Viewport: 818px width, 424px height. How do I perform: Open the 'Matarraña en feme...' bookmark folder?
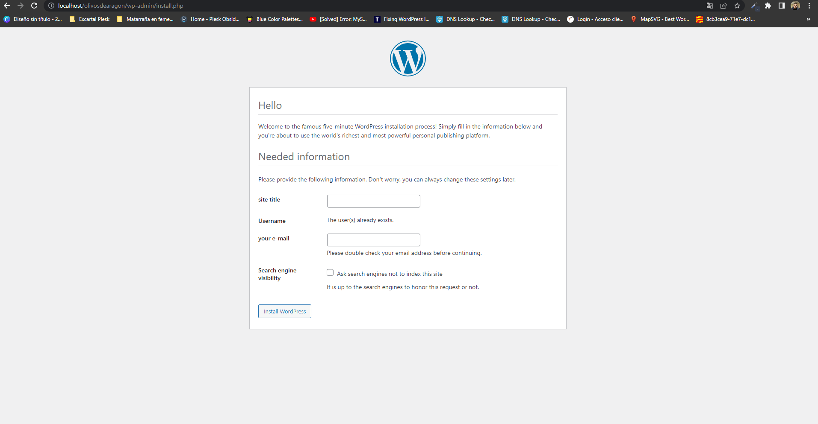point(145,19)
